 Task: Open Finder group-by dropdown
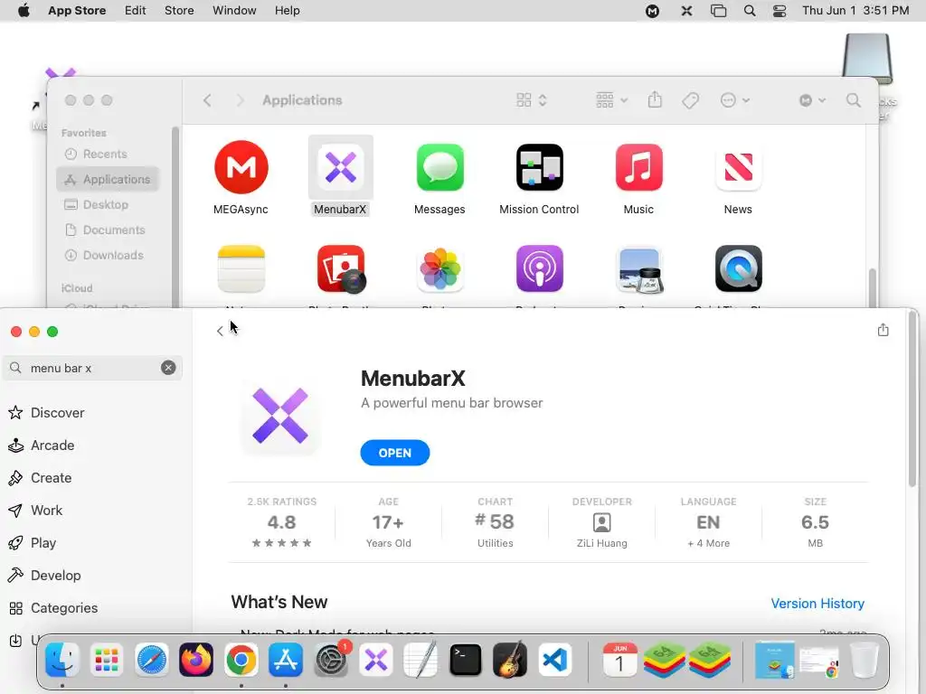coord(611,100)
